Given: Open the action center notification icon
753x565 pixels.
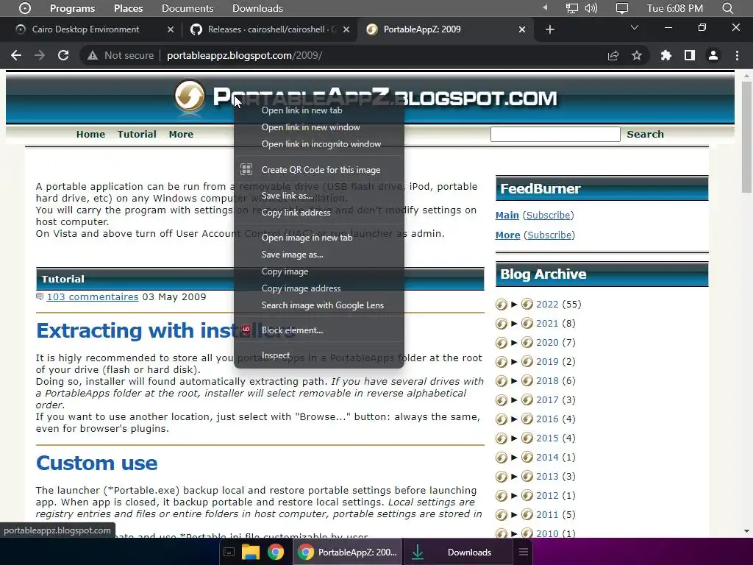Looking at the screenshot, I should 622,8.
